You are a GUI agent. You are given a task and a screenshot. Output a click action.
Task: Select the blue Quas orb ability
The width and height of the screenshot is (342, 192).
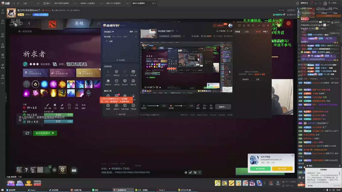(44, 84)
